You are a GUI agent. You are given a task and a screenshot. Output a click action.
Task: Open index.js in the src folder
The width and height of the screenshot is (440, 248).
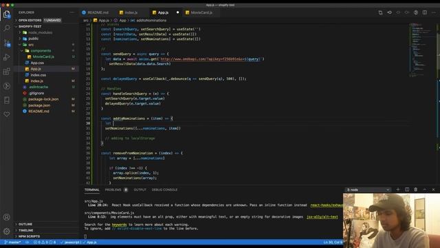(x=36, y=81)
